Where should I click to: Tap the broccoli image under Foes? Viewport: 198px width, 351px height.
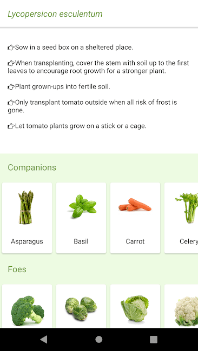tap(28, 310)
